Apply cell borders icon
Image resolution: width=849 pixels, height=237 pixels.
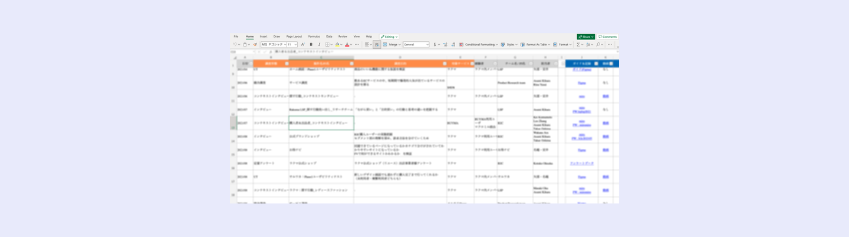[x=327, y=45]
